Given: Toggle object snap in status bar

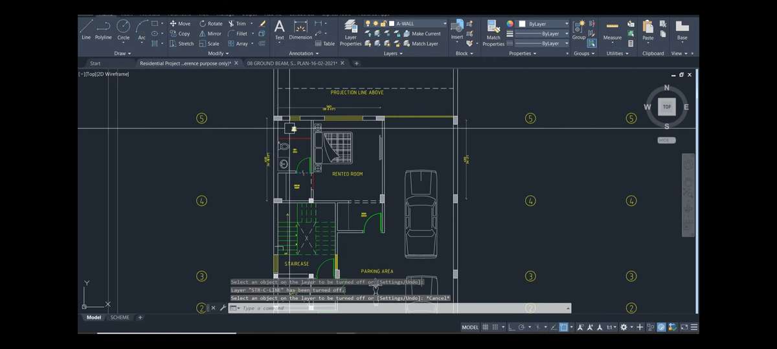Looking at the screenshot, I should tap(563, 327).
